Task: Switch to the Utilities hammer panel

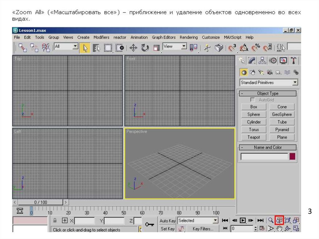Action: (x=293, y=60)
